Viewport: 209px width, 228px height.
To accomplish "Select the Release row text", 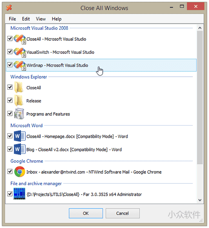I will [x=34, y=101].
